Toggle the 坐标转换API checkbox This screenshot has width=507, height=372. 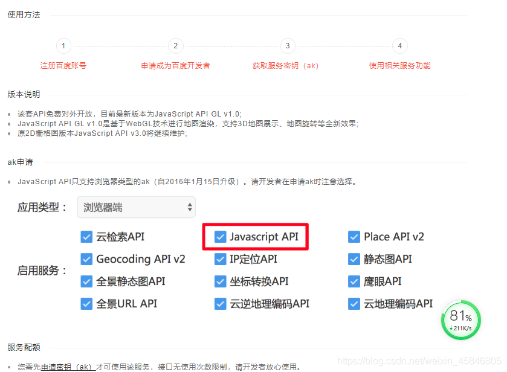(220, 281)
